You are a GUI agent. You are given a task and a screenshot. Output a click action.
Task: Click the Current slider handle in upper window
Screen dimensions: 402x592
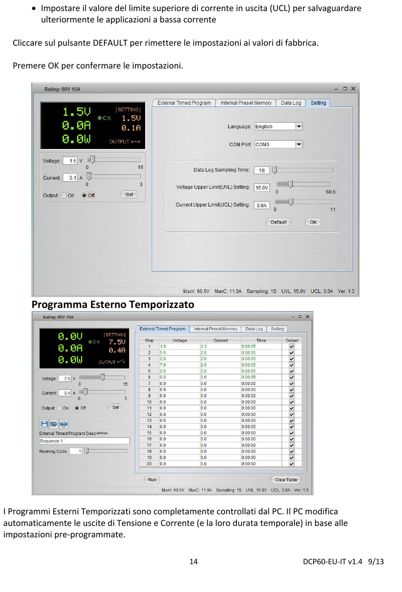[89, 176]
